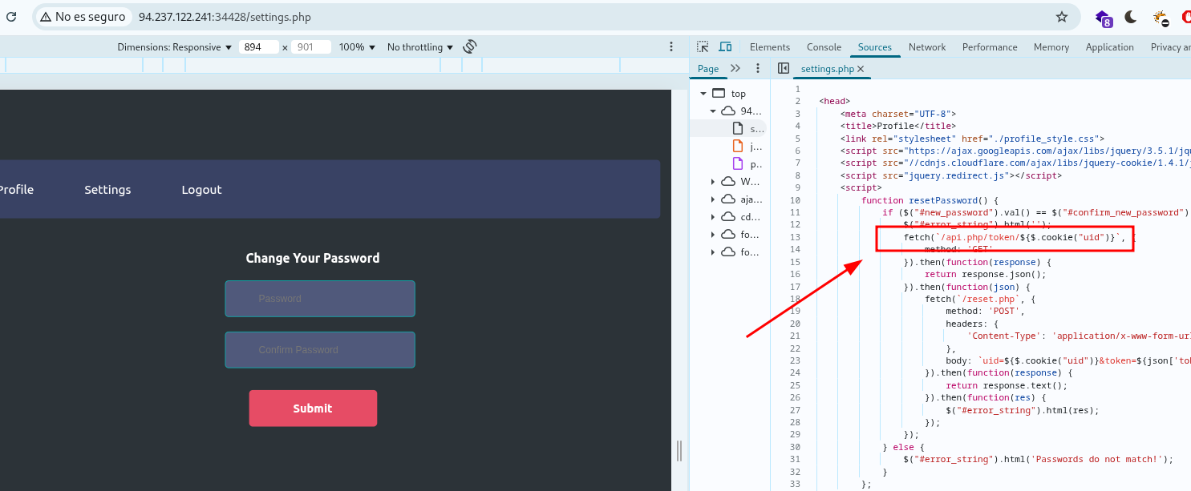
Task: Hide the Sources navigator sidebar
Action: pyautogui.click(x=784, y=69)
